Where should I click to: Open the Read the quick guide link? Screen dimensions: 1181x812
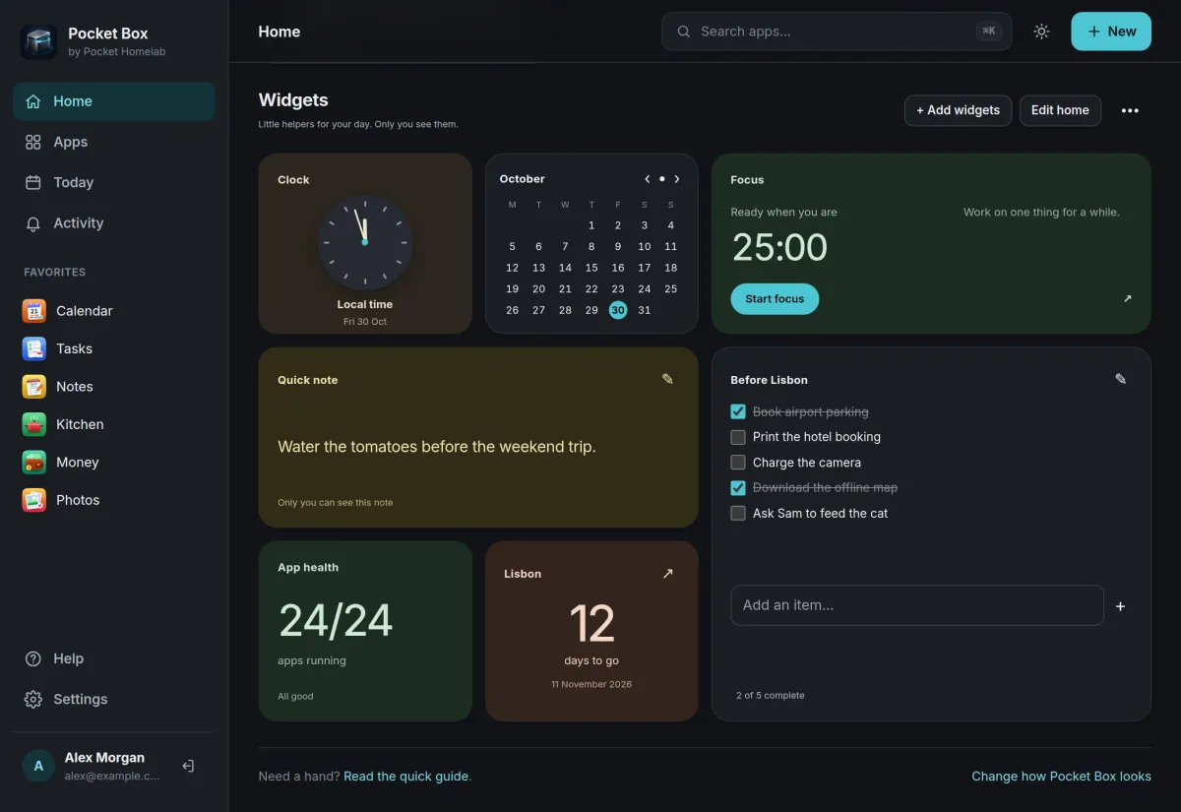405,777
